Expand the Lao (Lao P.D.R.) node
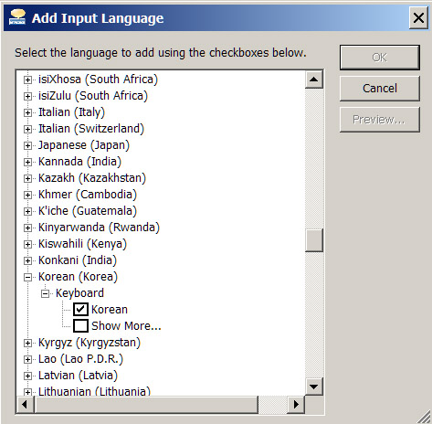Screen dimensions: 432x424 27,359
